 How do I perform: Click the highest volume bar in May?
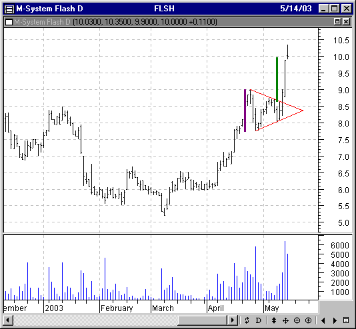click(x=285, y=270)
